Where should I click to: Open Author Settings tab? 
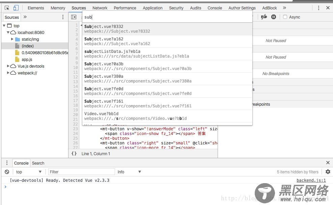pos(242,8)
